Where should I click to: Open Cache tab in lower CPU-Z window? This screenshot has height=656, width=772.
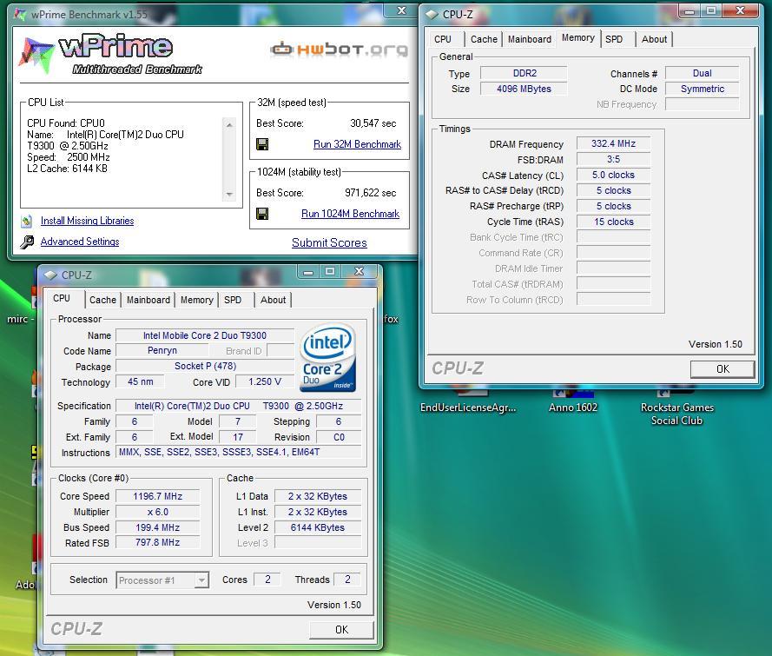[x=102, y=300]
